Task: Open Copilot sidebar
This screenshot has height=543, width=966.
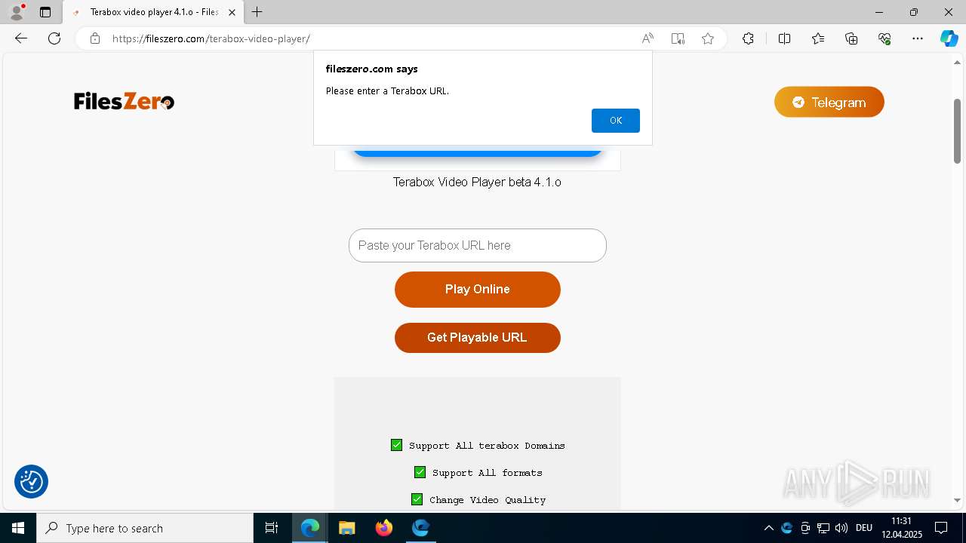Action: 949,38
